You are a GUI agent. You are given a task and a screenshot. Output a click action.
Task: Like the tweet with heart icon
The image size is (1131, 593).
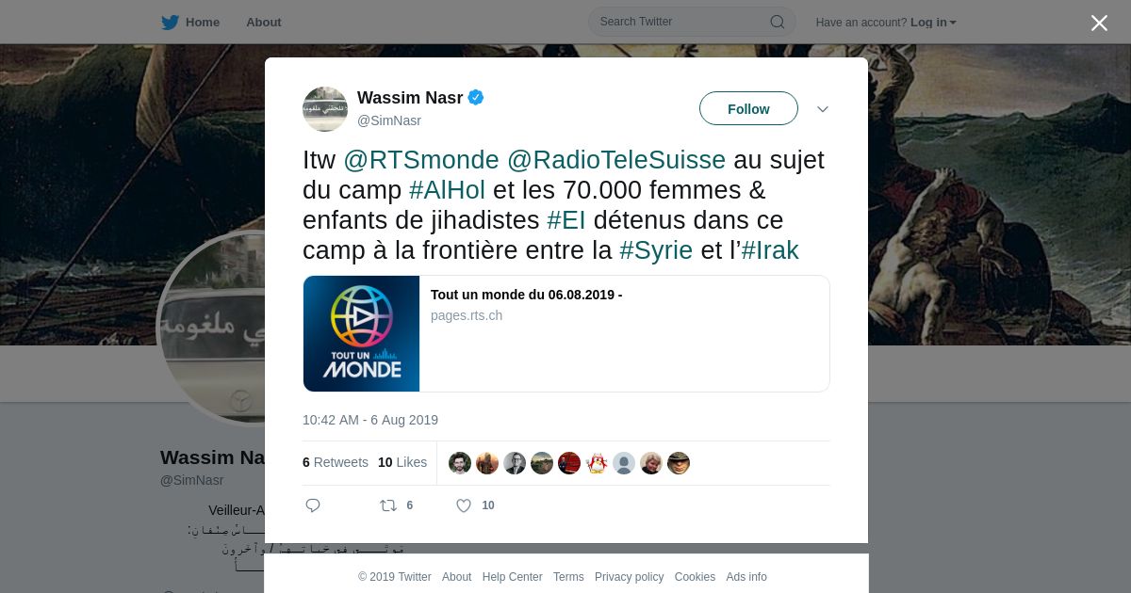[x=464, y=505]
